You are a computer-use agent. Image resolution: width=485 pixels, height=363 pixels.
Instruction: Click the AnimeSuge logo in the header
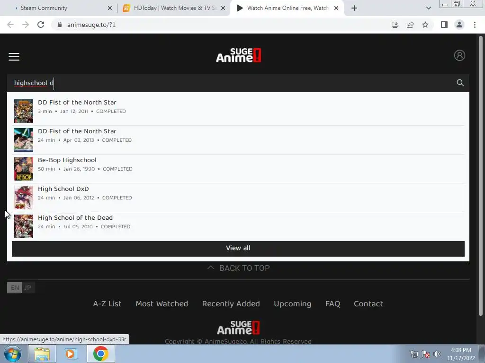coord(239,55)
